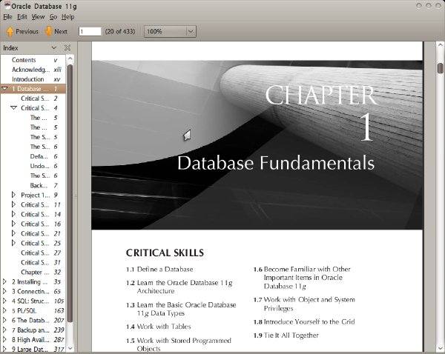Viewport: 445px width, 354px height.
Task: Go to the Previous page
Action: pos(22,31)
